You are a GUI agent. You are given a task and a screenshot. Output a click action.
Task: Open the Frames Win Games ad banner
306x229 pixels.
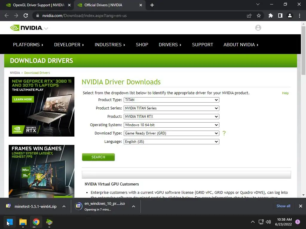click(42, 171)
